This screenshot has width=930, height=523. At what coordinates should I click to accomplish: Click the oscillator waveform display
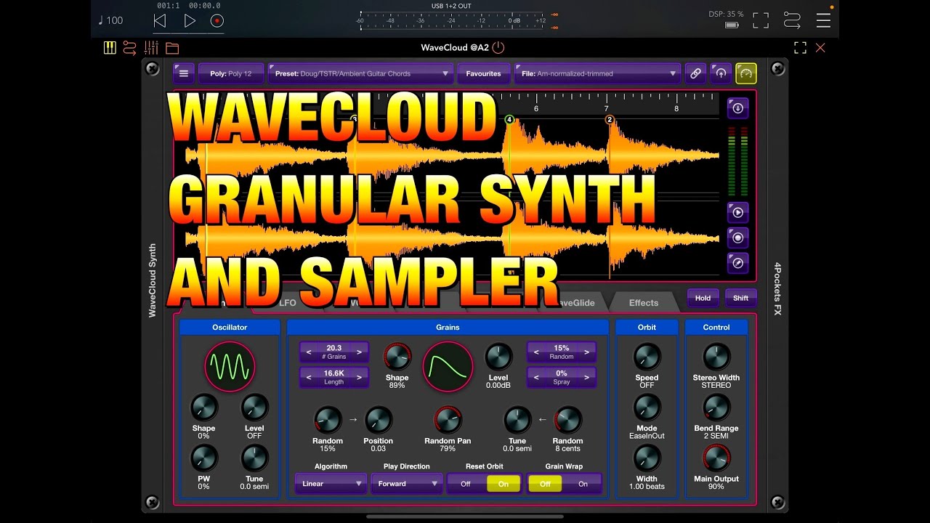[x=230, y=366]
